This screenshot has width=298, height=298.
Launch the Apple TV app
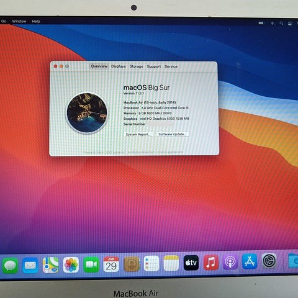point(191,263)
